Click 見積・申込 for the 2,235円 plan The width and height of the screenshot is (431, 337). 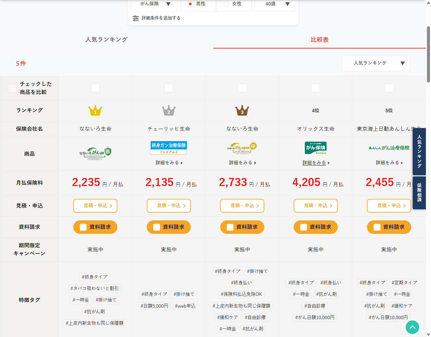95,206
